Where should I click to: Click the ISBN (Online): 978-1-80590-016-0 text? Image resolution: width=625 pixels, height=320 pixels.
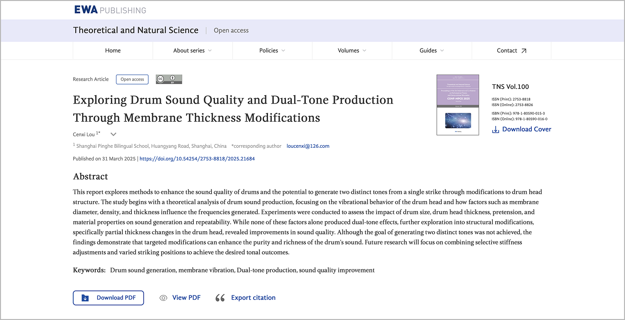coord(519,119)
